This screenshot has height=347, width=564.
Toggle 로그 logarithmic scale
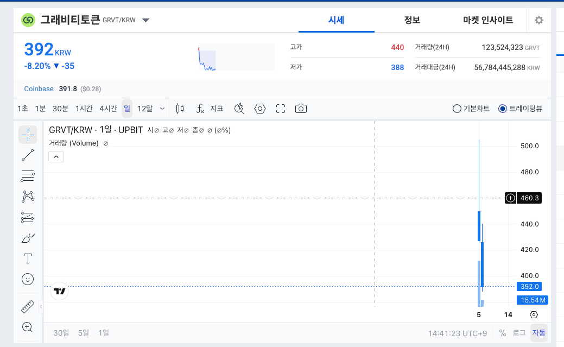(519, 333)
